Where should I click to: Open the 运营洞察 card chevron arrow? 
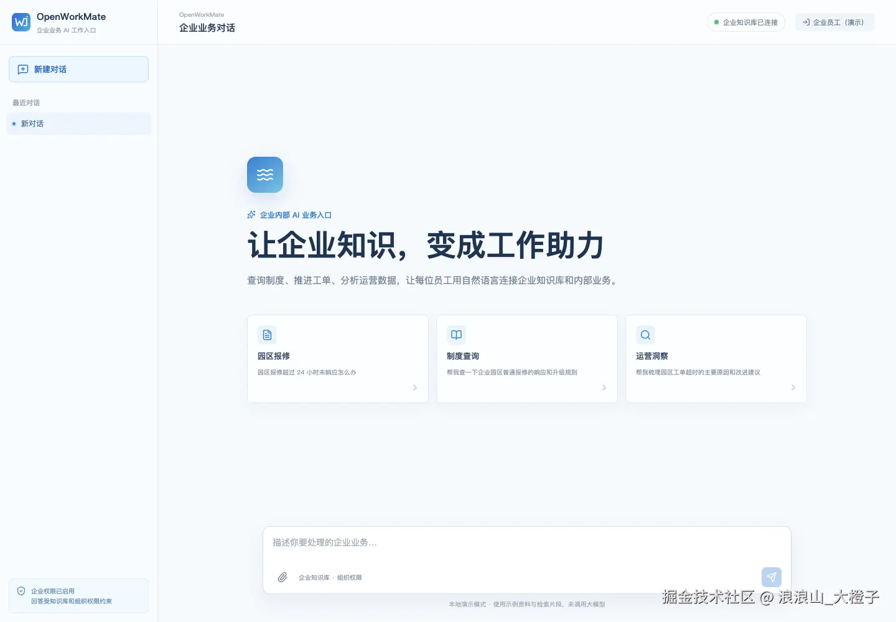[x=793, y=388]
